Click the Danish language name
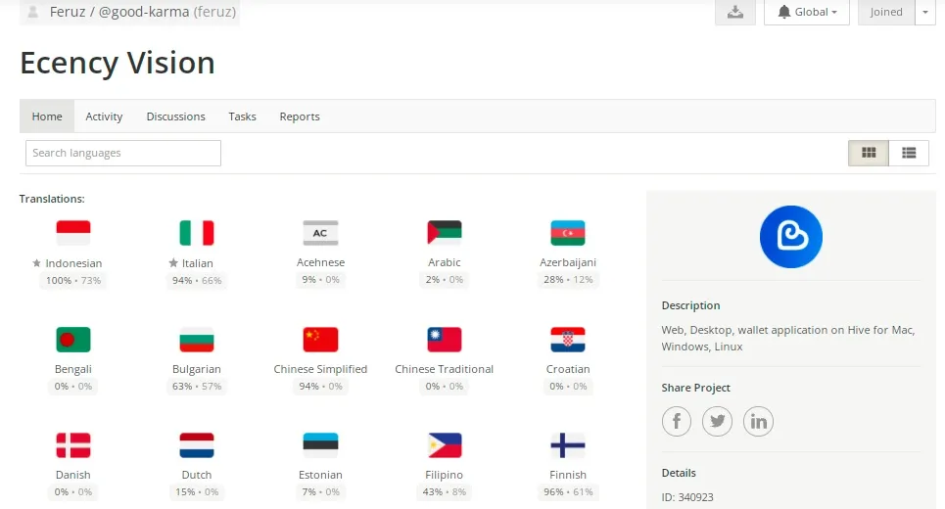 (x=72, y=475)
